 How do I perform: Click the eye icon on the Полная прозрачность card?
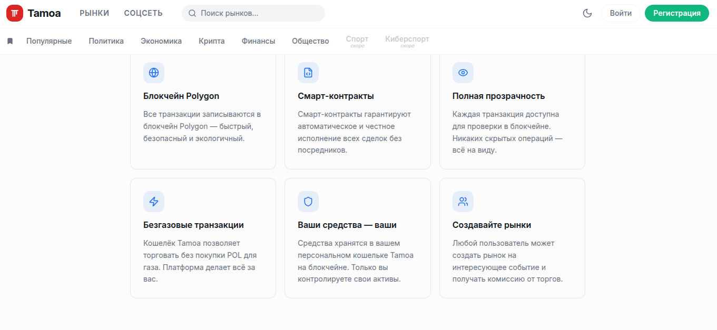click(463, 73)
